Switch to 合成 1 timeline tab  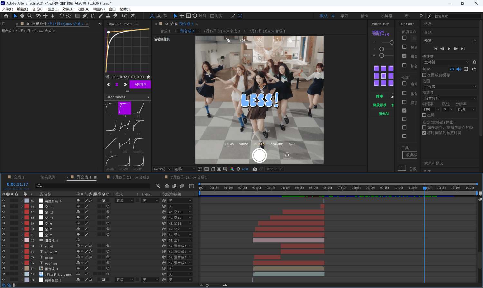pyautogui.click(x=19, y=177)
